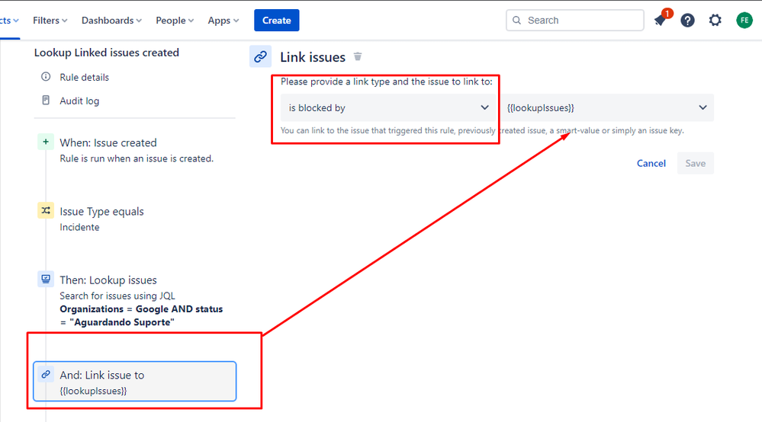Click the Link issues chain icon in the header
Viewport: 762px width, 422px height.
260,57
